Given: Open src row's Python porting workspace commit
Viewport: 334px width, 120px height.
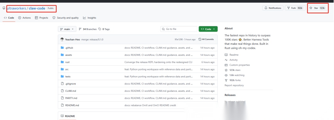Looking at the screenshot, I should (x=158, y=69).
